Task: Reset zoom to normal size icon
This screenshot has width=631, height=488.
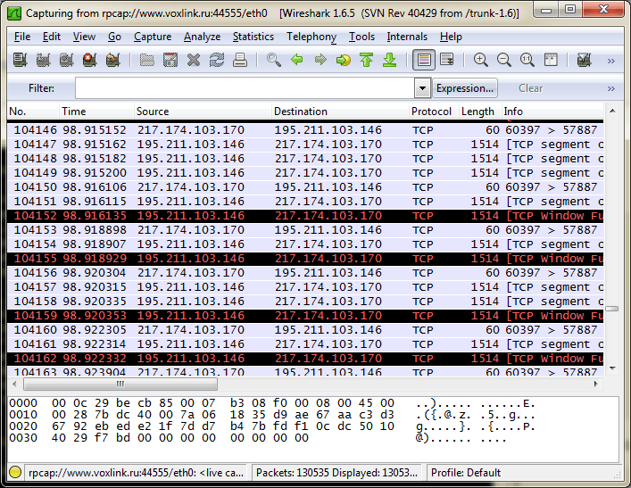Action: coord(527,60)
